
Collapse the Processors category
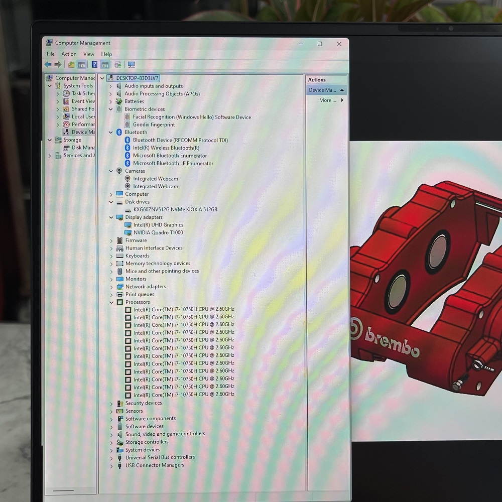111,302
